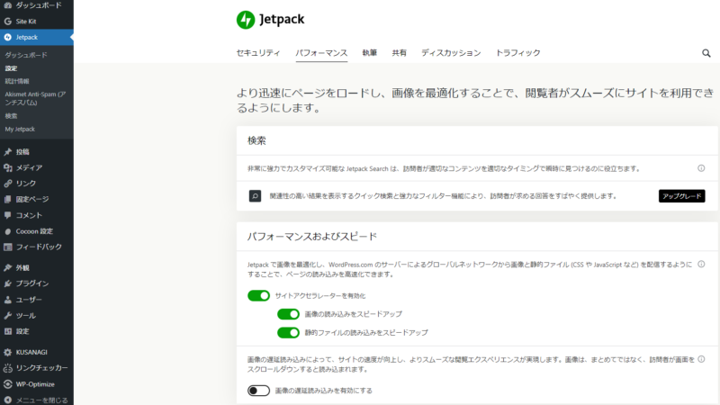
Task: Select the パフォーマンス tab
Action: coord(321,53)
